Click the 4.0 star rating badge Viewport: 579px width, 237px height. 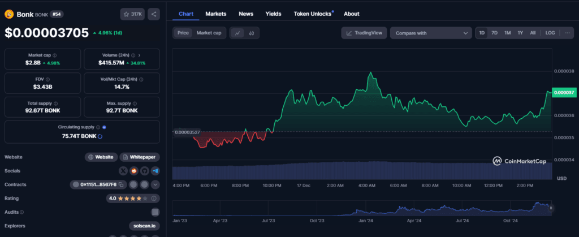[x=133, y=199]
